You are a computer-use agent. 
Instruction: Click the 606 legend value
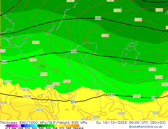click(81, 128)
